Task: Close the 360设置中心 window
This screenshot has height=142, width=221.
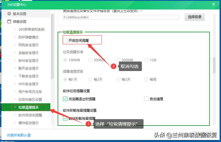Action: pyautogui.click(x=213, y=4)
